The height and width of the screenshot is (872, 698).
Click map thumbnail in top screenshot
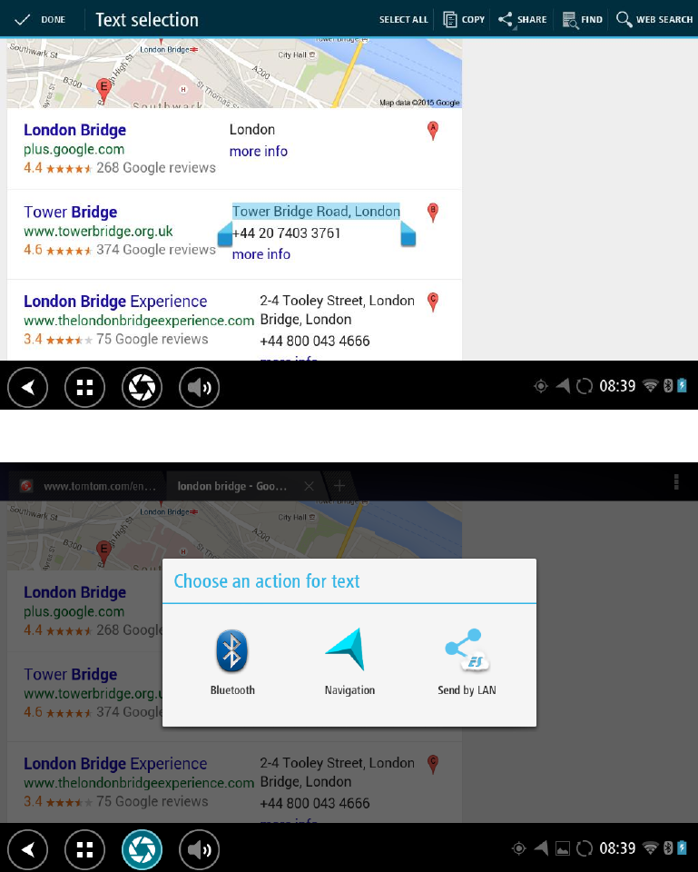(x=234, y=73)
